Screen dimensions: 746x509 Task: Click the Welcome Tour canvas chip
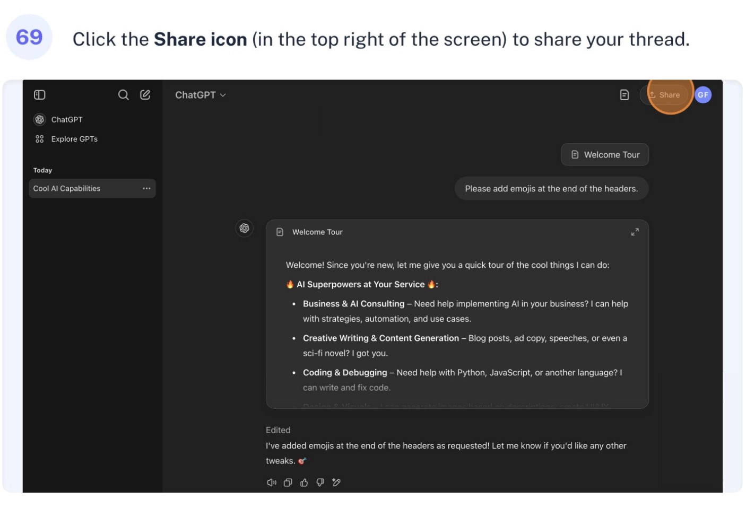tap(605, 155)
